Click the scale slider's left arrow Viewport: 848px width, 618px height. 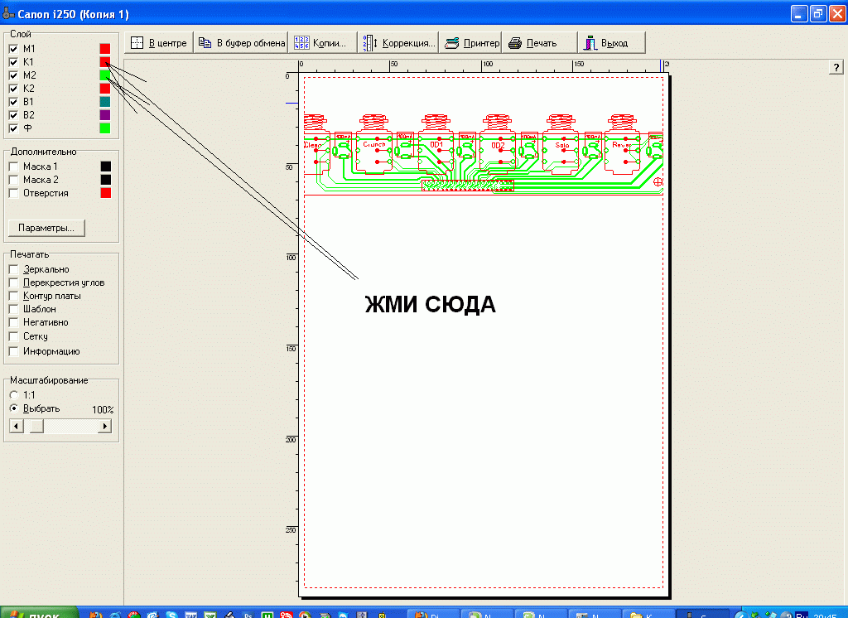click(x=17, y=427)
